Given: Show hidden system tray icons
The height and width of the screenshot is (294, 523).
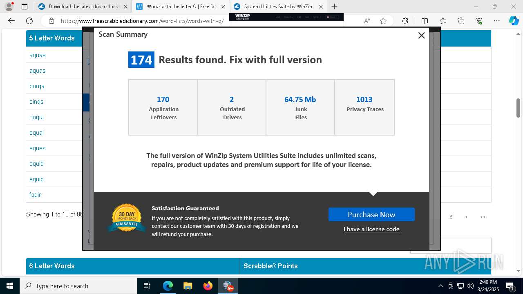Looking at the screenshot, I should click(440, 286).
